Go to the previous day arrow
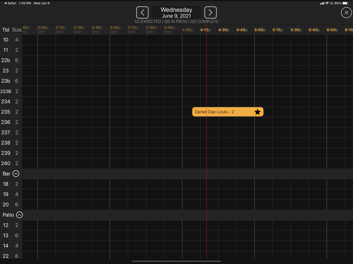The height and width of the screenshot is (264, 353). click(142, 12)
